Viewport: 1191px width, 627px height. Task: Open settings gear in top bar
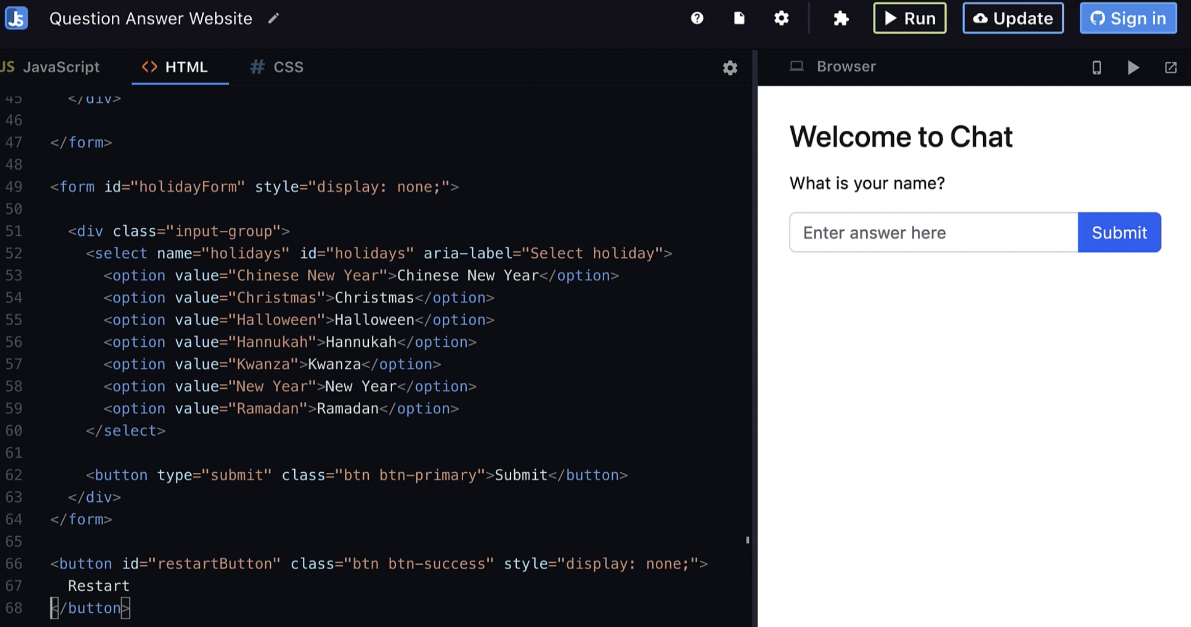pos(781,18)
